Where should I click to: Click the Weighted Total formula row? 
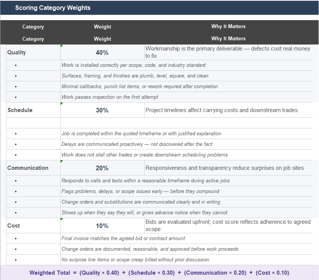159,272
